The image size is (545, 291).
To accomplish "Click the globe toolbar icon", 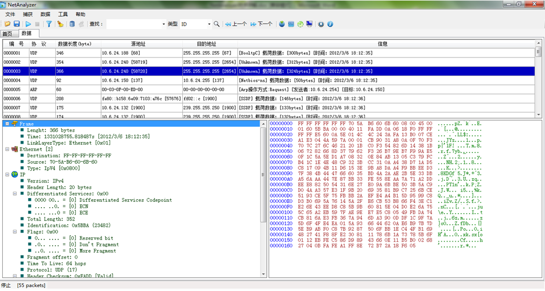I will [282, 24].
